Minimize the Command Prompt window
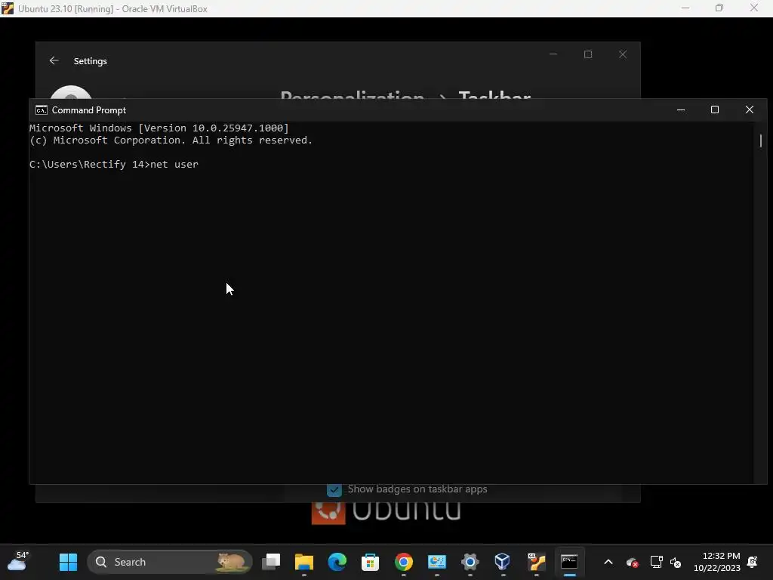 (681, 110)
